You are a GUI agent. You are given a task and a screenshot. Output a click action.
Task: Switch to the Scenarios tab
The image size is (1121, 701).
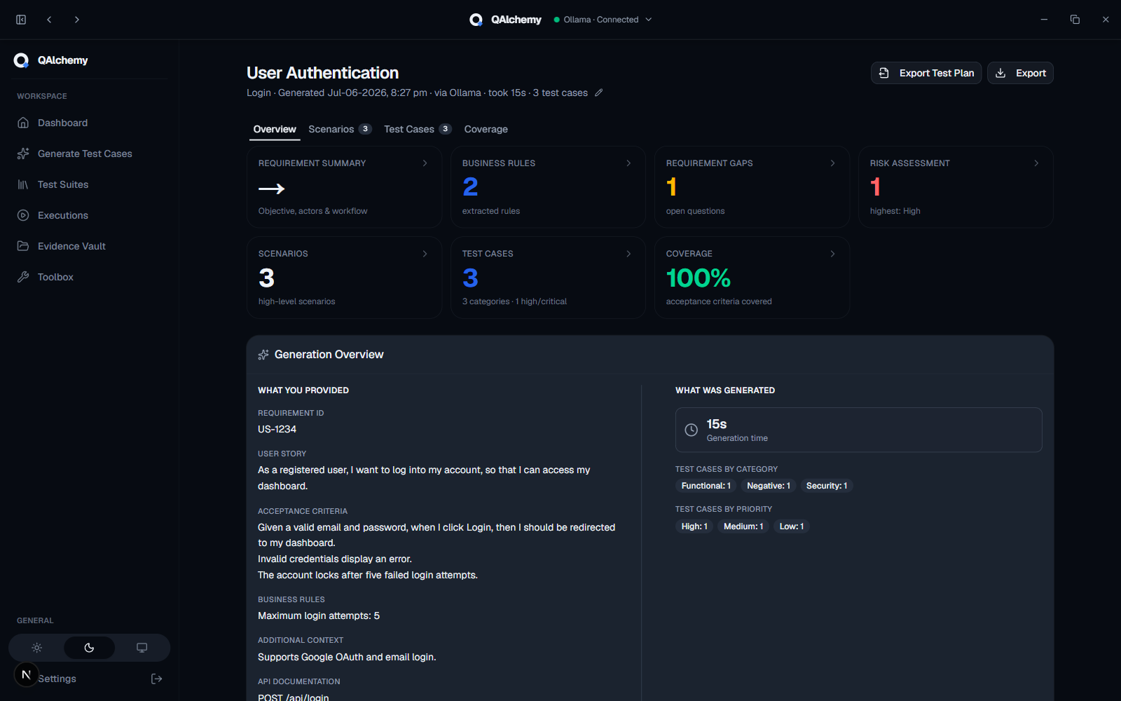coord(339,129)
